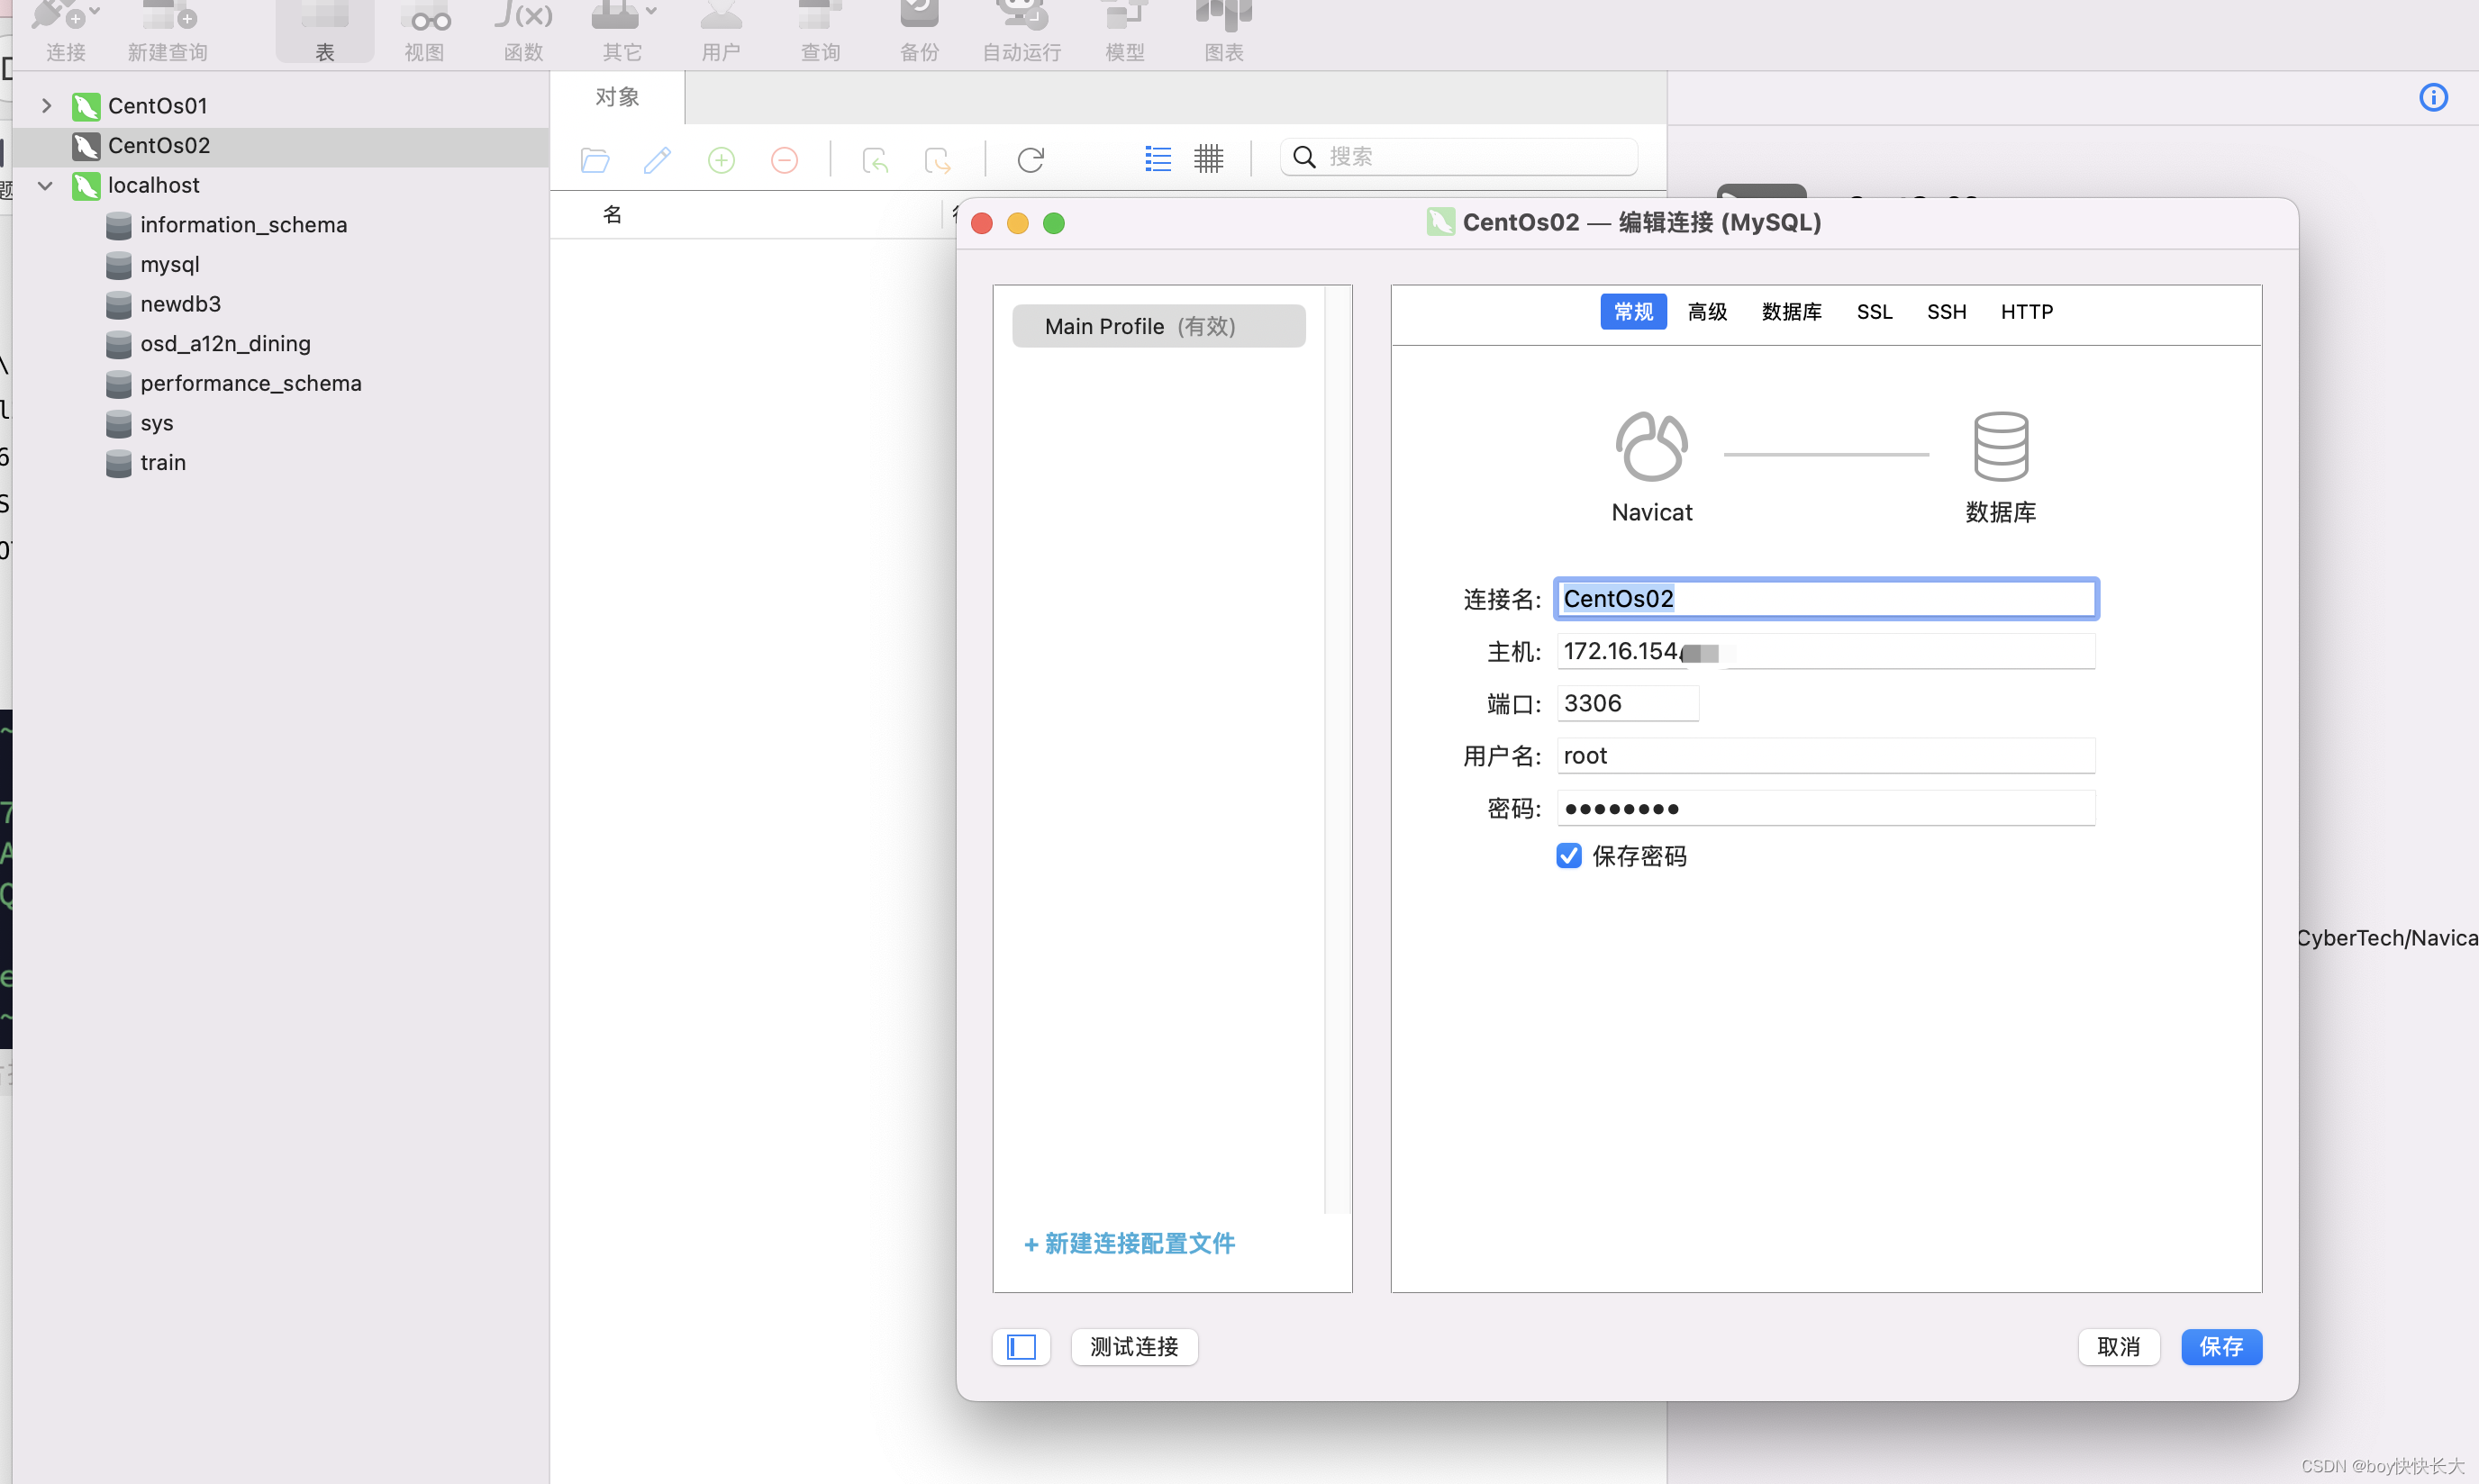Click the export wizard icon
This screenshot has height=1484, width=2479.
pos(939,159)
